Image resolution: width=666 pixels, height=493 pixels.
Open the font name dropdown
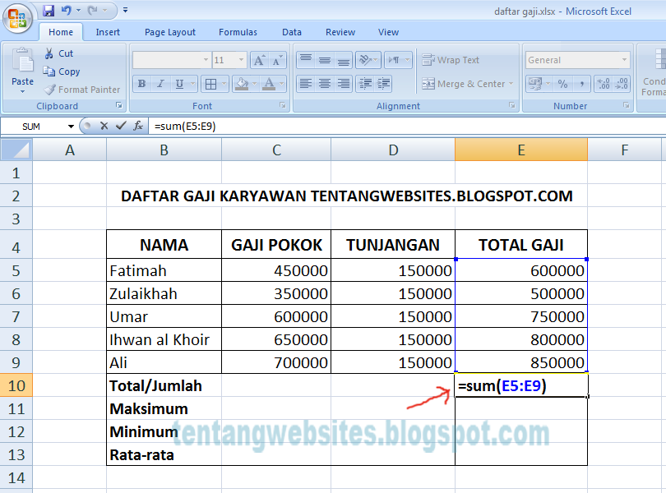[x=206, y=60]
